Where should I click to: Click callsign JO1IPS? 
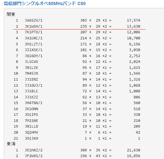pyautogui.click(x=31, y=115)
